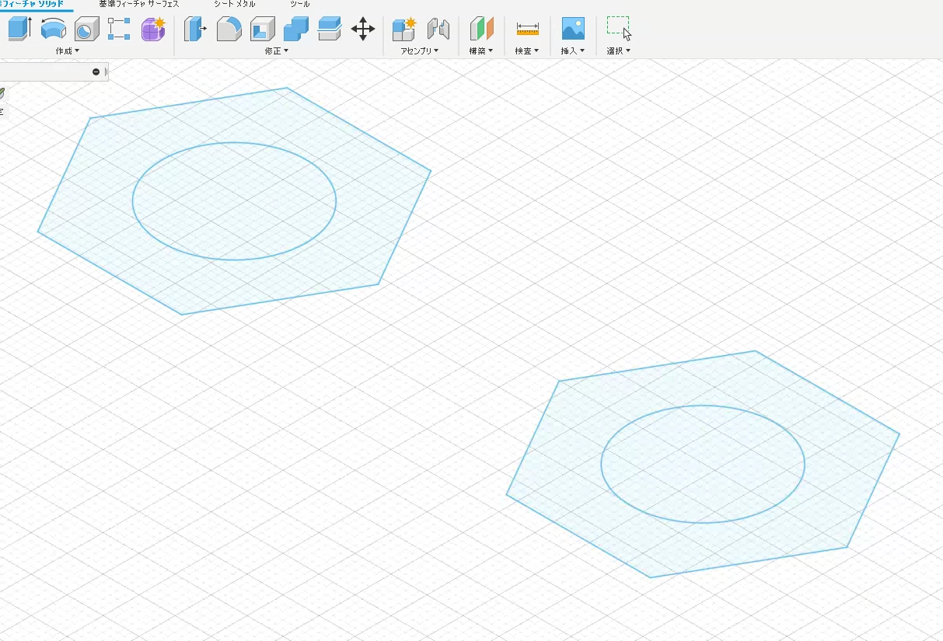The height and width of the screenshot is (641, 943).
Task: Select the Extrude tool
Action: (x=19, y=30)
